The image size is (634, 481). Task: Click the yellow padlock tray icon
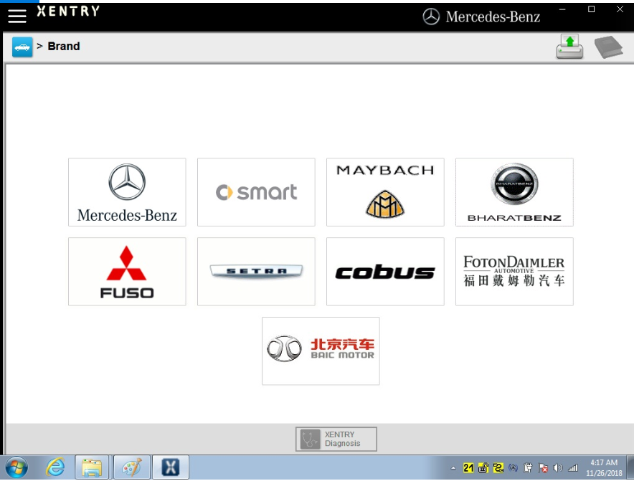click(x=483, y=468)
